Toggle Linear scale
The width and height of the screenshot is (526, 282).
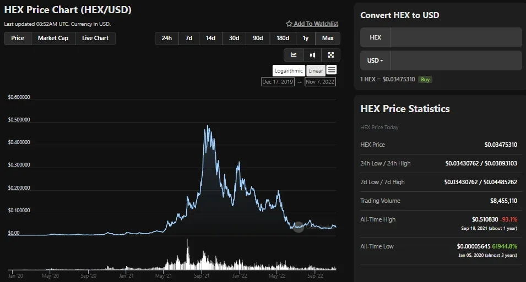pyautogui.click(x=316, y=71)
